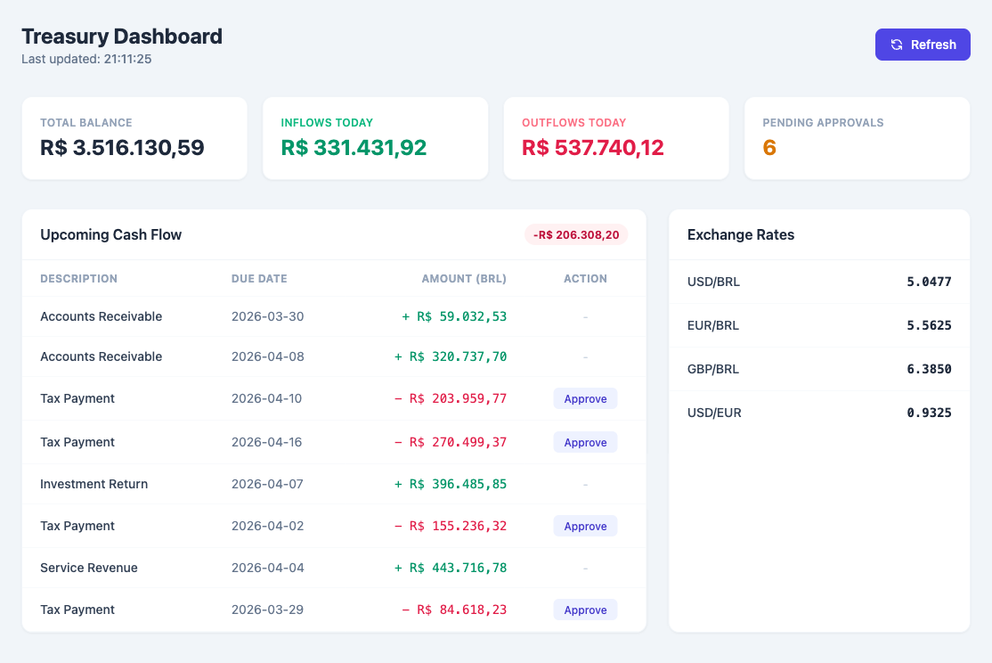Approve the Tax Payment due 2026-04-10
Viewport: 992px width, 663px height.
pyautogui.click(x=585, y=398)
